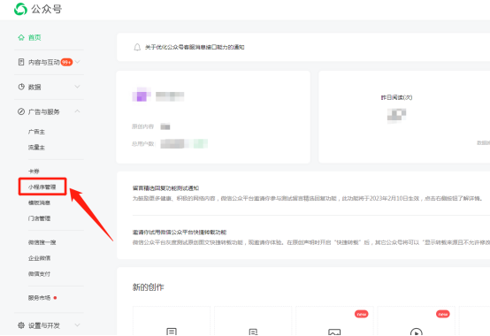This screenshot has height=336, width=490.
Task: Expand the 内容与互动 menu chevron
Action: click(x=78, y=62)
